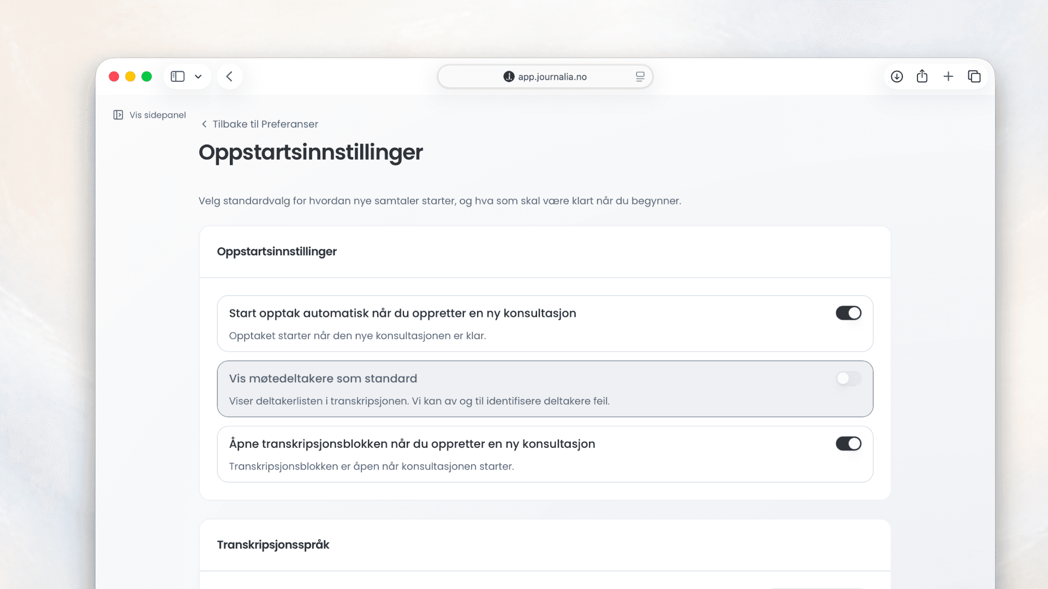Image resolution: width=1048 pixels, height=589 pixels.
Task: Toggle Åpne transkripsjonsblokken switch off
Action: pyautogui.click(x=848, y=444)
